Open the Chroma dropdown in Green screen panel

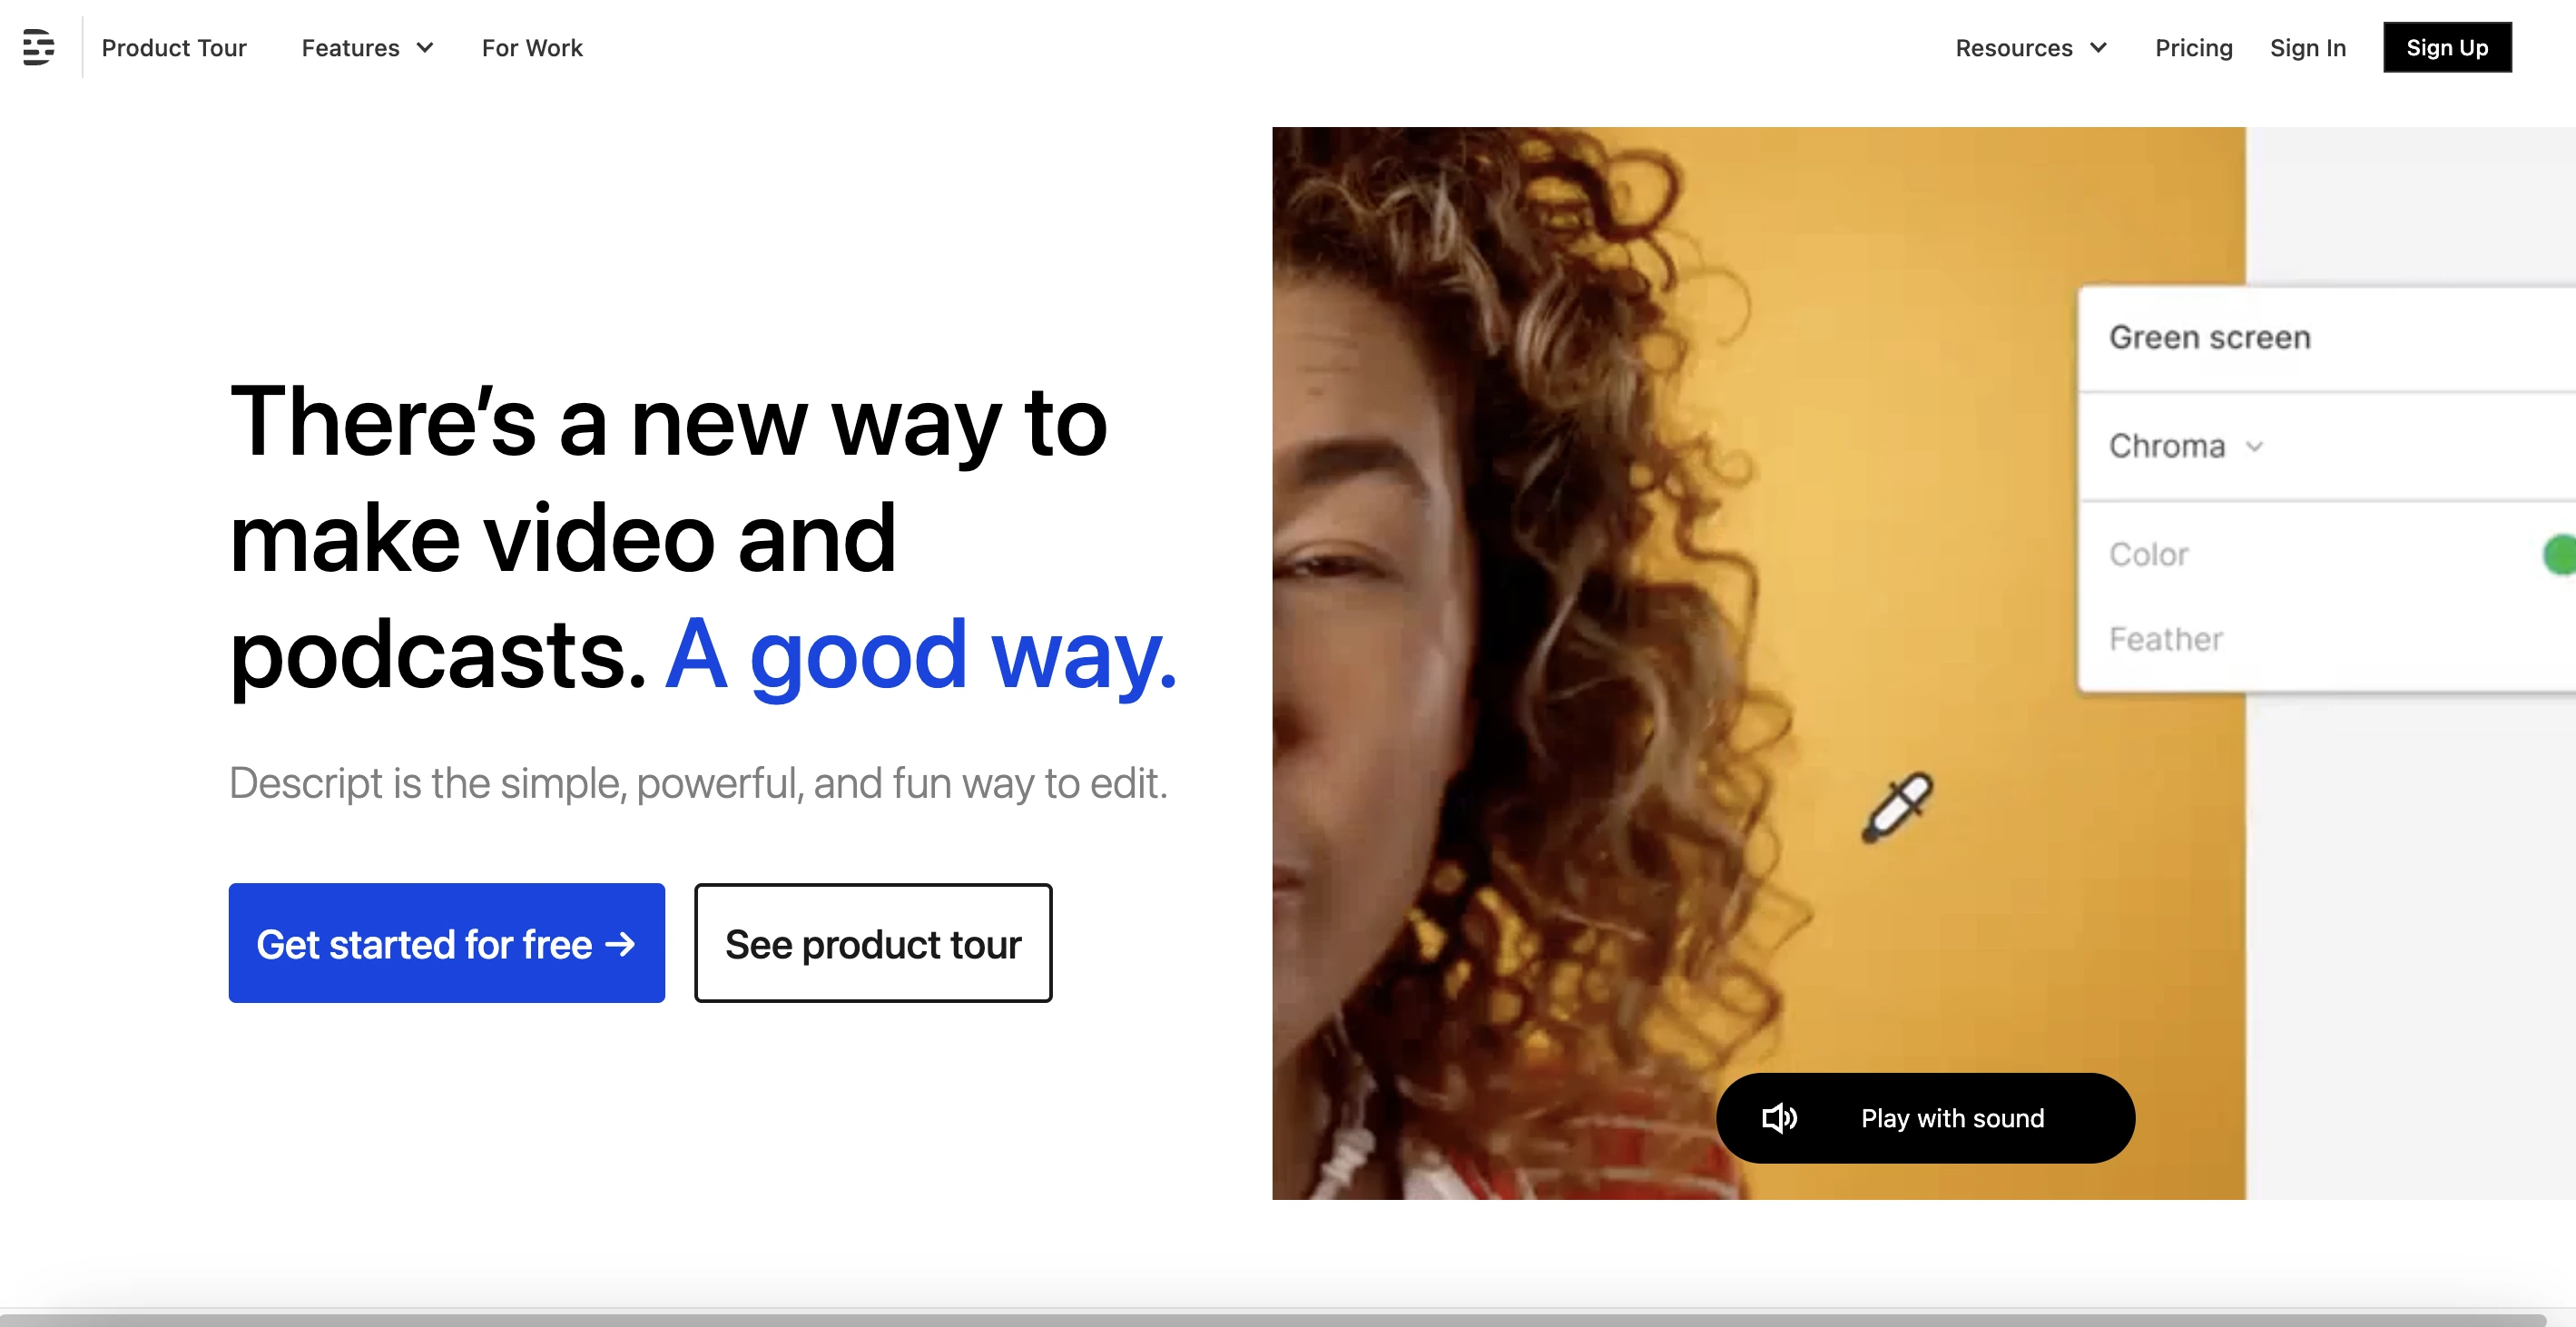pos(2186,446)
